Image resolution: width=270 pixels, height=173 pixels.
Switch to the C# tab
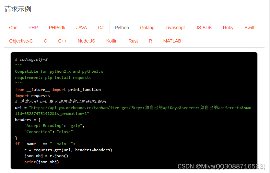[101, 28]
